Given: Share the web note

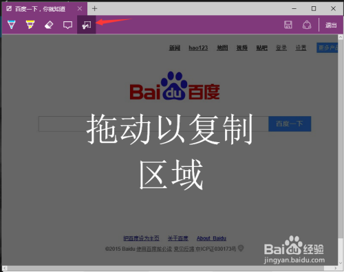Looking at the screenshot, I should pyautogui.click(x=307, y=25).
